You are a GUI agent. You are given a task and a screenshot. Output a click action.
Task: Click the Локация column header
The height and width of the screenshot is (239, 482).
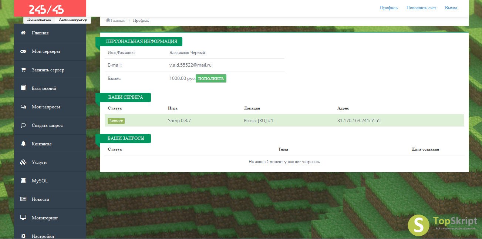coord(252,108)
